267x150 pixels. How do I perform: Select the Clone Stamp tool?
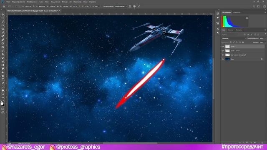point(3,54)
